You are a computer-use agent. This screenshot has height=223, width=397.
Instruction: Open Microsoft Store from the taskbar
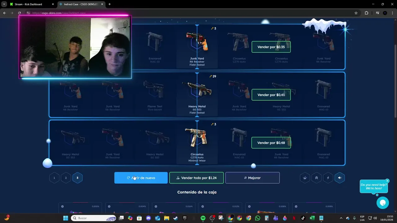tap(139, 218)
